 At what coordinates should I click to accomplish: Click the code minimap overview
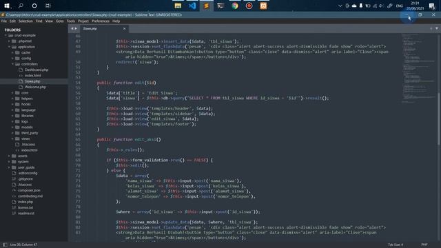coord(418,68)
